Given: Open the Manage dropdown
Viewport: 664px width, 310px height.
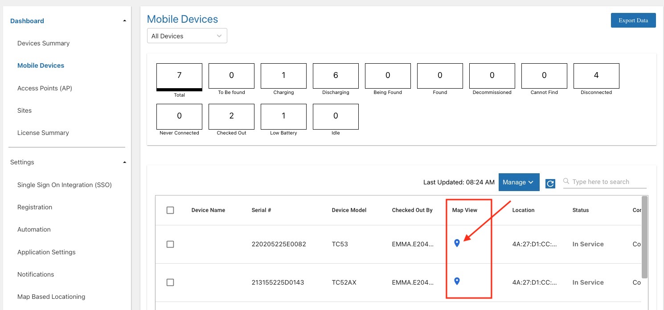Looking at the screenshot, I should tap(519, 182).
